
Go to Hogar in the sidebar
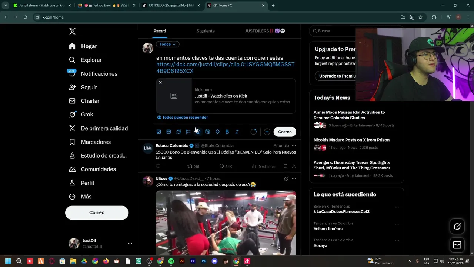[x=83, y=46]
